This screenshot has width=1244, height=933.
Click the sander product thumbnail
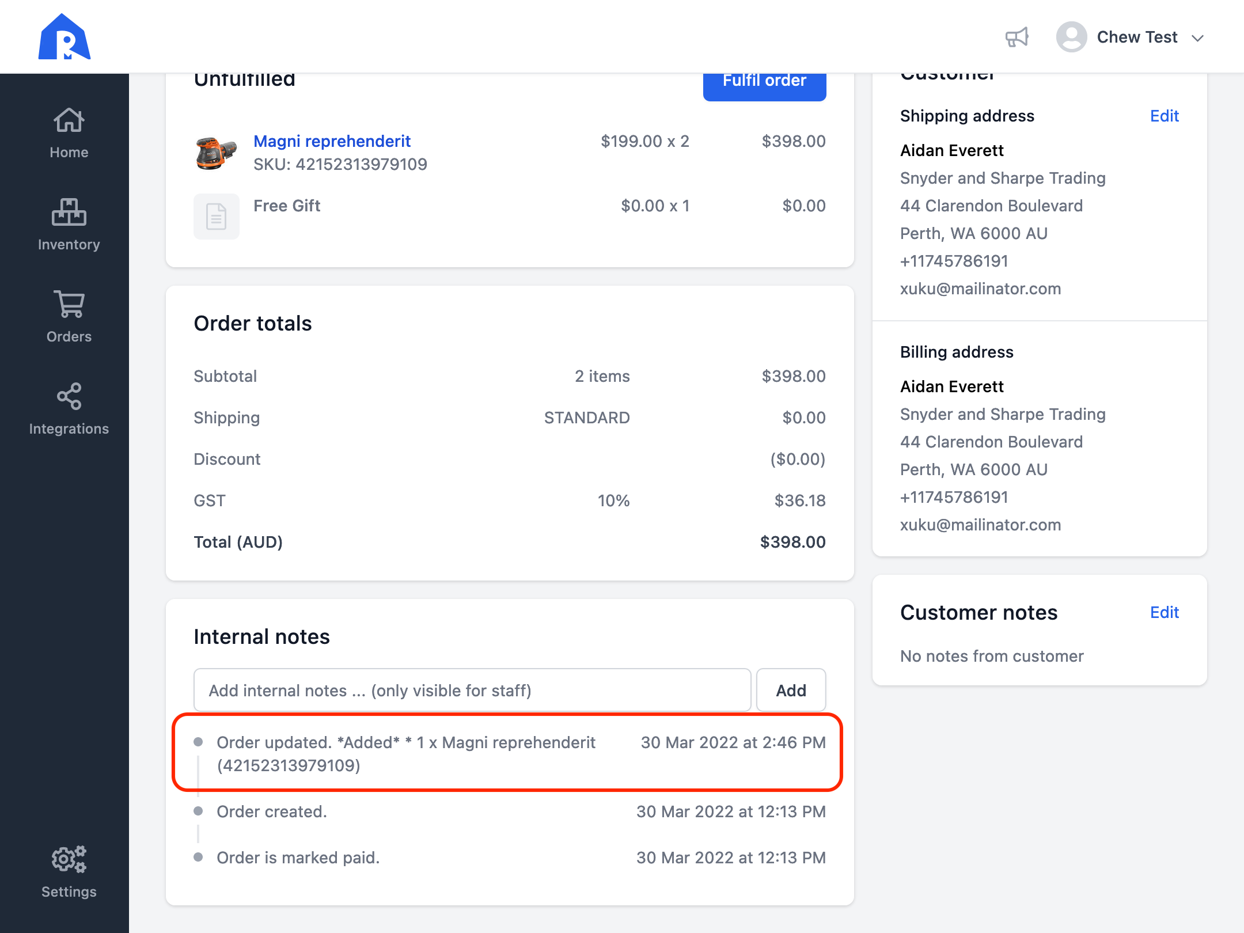coord(216,153)
